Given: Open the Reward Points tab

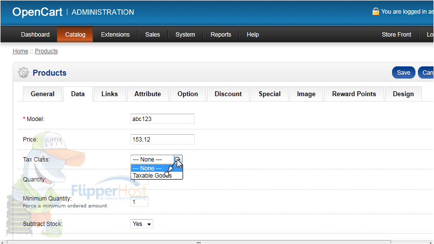Looking at the screenshot, I should pyautogui.click(x=354, y=94).
